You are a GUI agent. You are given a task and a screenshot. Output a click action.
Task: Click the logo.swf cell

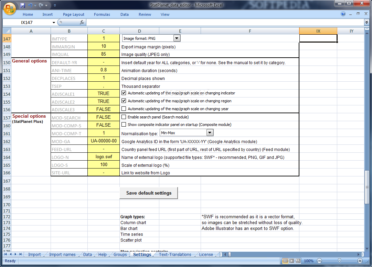point(104,157)
